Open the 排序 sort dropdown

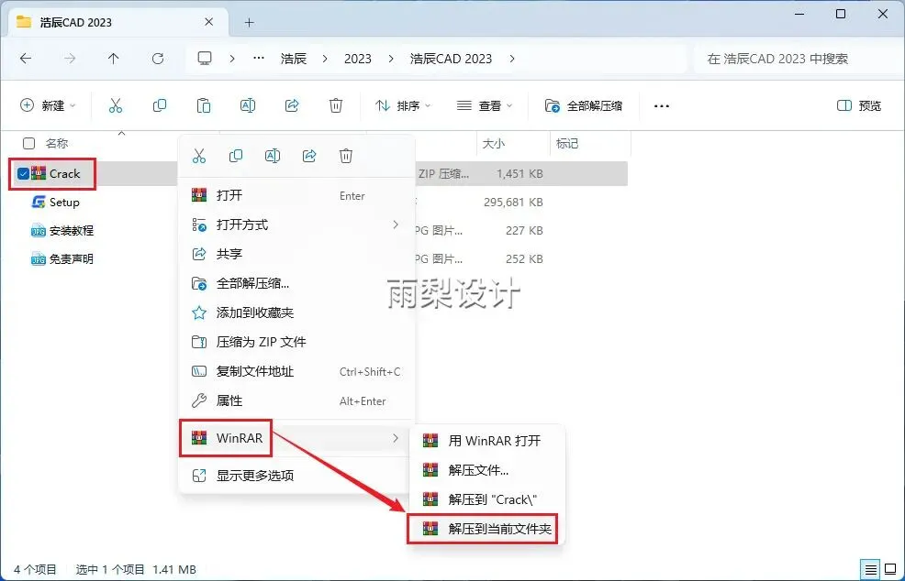[x=403, y=105]
